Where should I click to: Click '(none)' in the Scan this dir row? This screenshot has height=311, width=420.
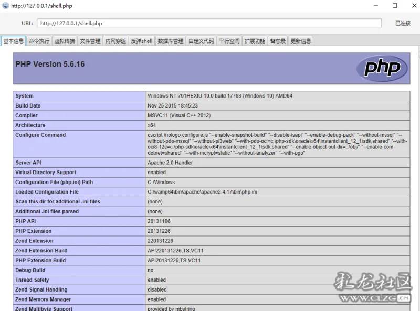155,202
